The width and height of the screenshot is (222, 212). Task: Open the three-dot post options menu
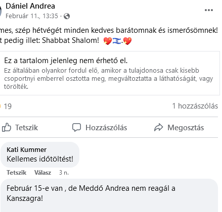tap(209, 10)
